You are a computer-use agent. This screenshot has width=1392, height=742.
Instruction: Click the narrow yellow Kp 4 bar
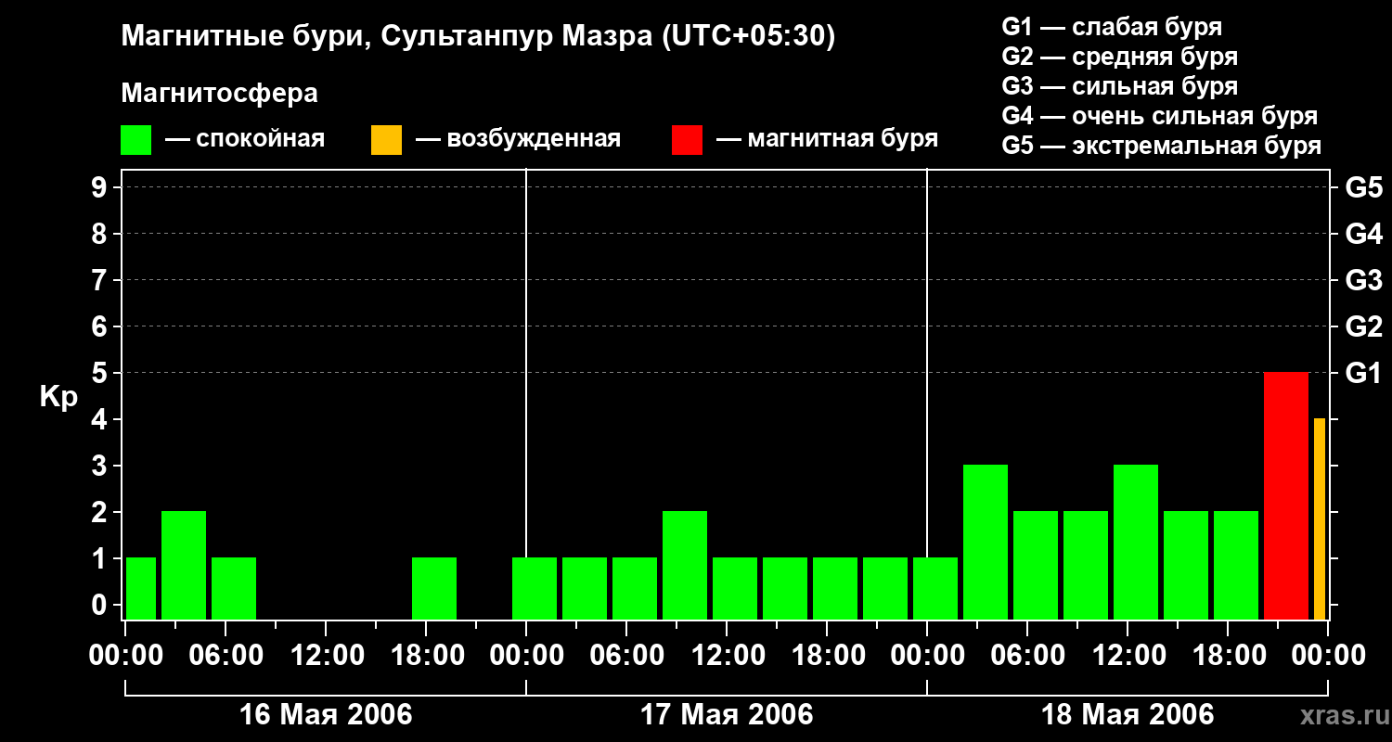coord(1320,519)
